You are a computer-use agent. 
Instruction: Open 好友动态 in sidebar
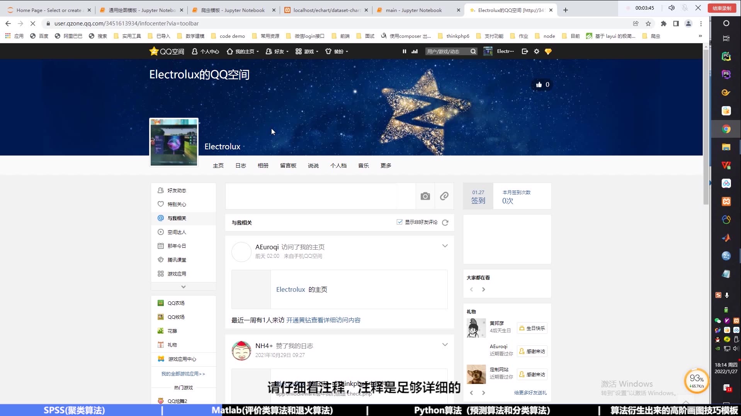(184, 191)
